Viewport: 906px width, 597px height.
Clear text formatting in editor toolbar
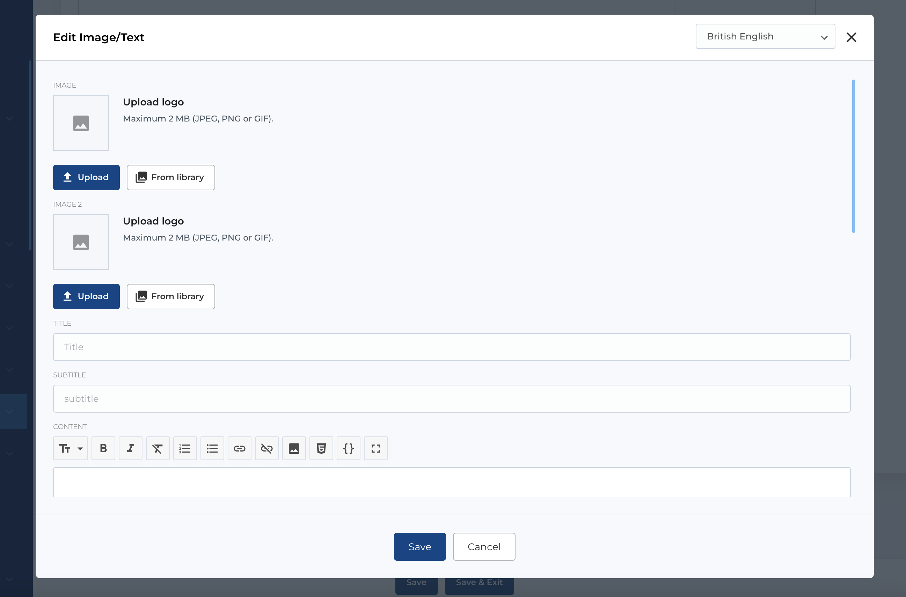point(158,448)
